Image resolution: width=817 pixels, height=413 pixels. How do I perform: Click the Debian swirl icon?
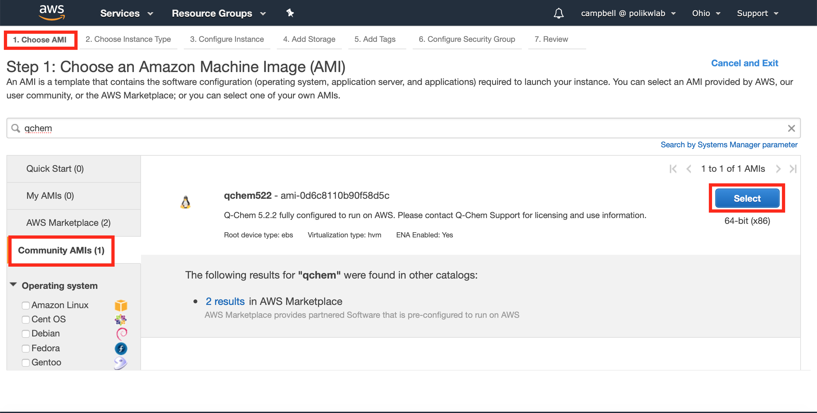pos(121,334)
